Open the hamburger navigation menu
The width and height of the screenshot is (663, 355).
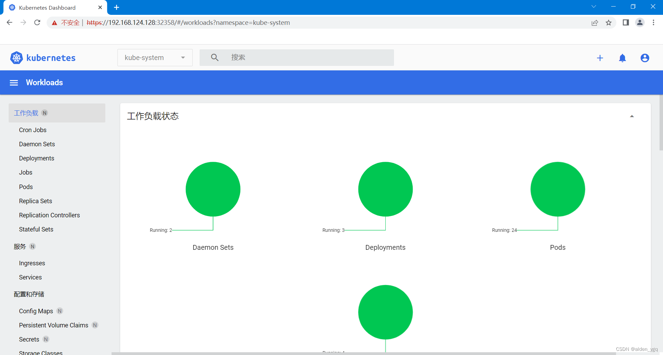click(14, 82)
